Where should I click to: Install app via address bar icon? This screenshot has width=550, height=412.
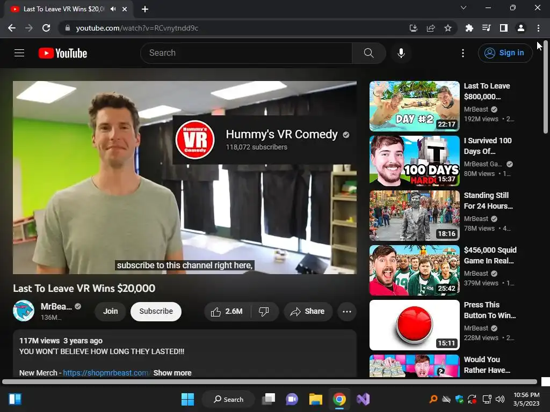tap(414, 28)
